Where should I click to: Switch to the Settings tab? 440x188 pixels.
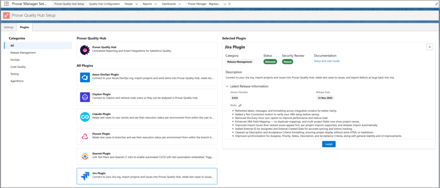pos(9,27)
